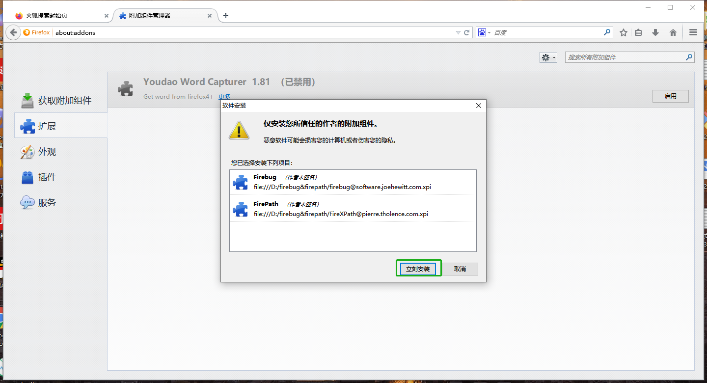Image resolution: width=707 pixels, height=383 pixels.
Task: Click the bookmark star icon
Action: coord(624,33)
